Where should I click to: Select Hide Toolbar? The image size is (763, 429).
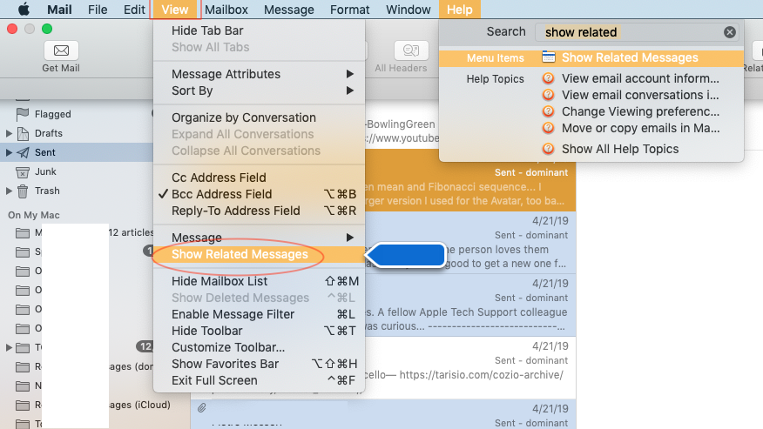click(259, 331)
